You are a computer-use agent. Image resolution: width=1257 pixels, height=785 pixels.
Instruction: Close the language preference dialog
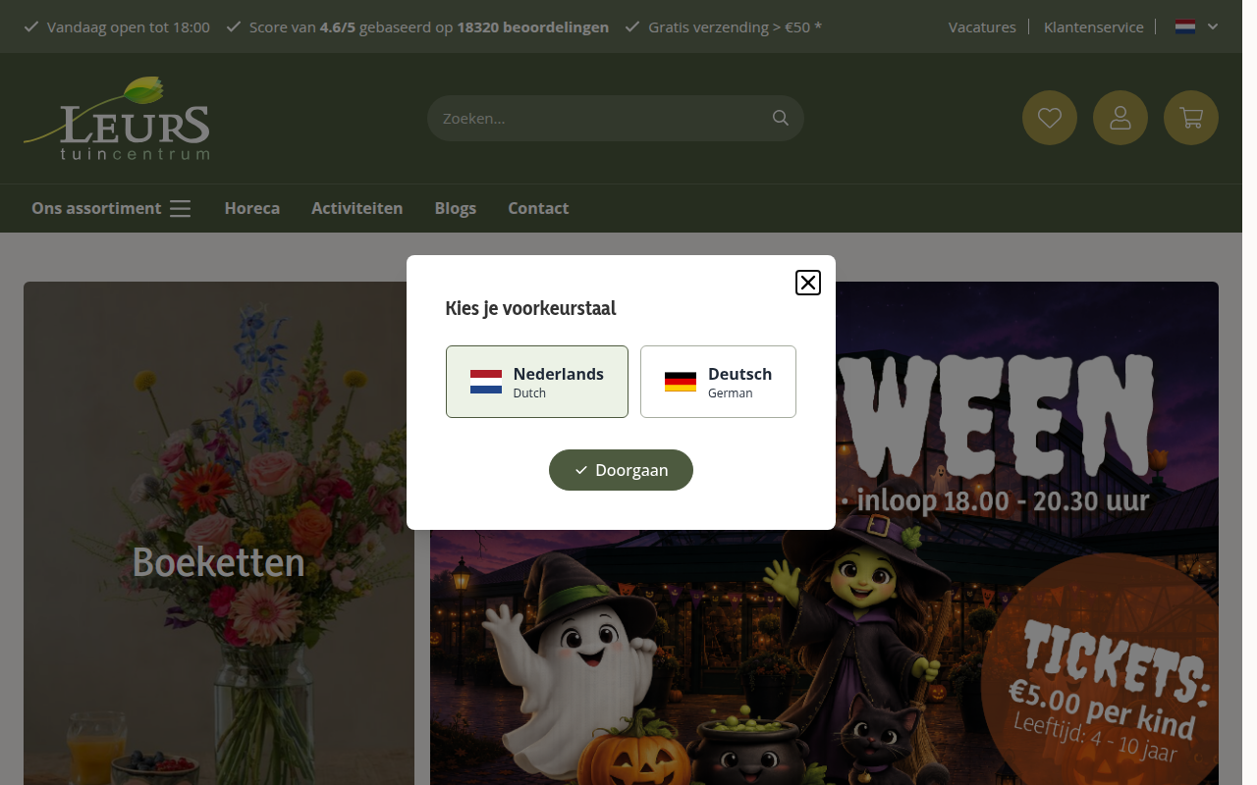point(807,283)
